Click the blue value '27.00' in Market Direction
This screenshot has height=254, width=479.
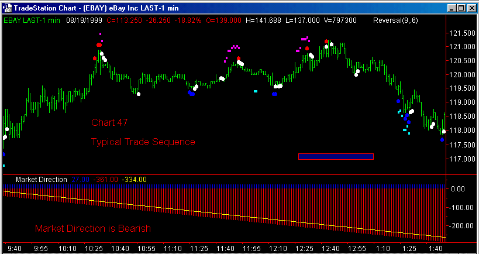81,180
